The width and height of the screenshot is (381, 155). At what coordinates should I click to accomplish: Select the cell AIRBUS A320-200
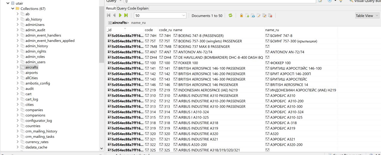[218, 145]
